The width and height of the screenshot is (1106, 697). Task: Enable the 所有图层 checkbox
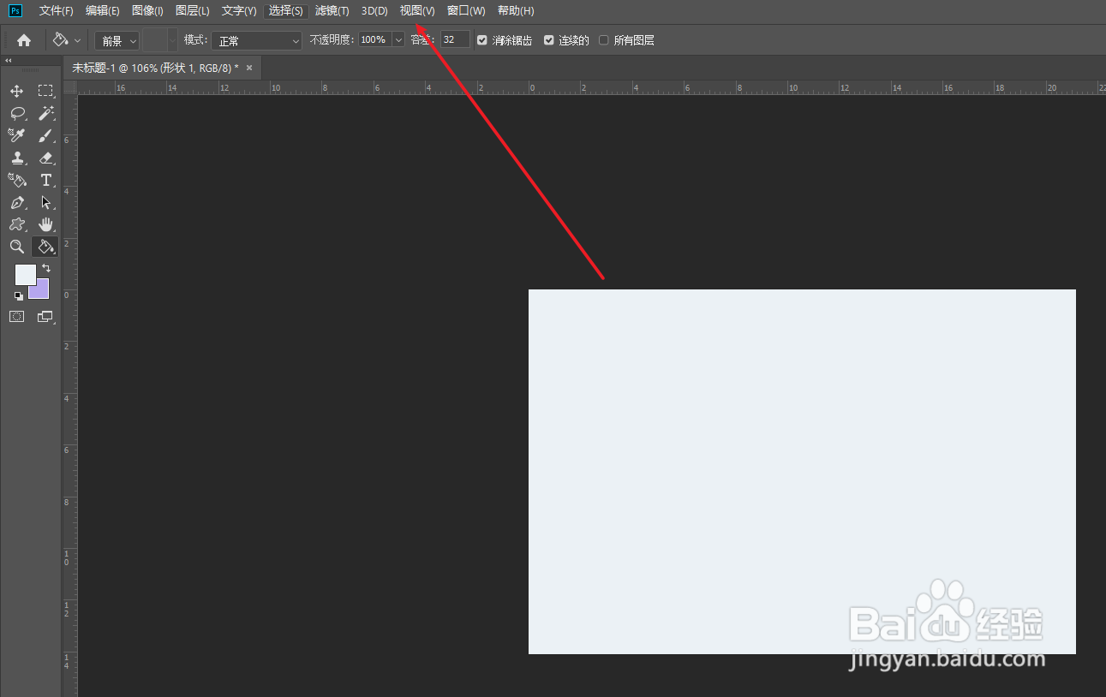pyautogui.click(x=603, y=39)
